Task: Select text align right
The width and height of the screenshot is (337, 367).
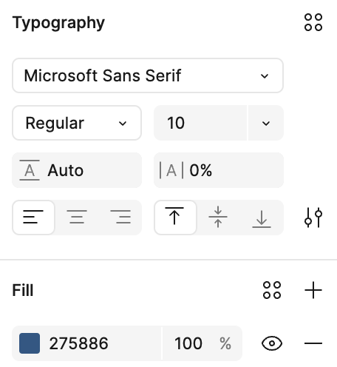Action: coord(120,218)
